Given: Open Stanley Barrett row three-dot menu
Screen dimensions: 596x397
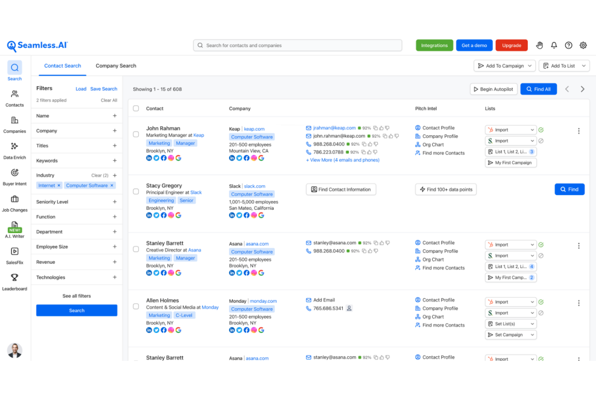Looking at the screenshot, I should (579, 246).
